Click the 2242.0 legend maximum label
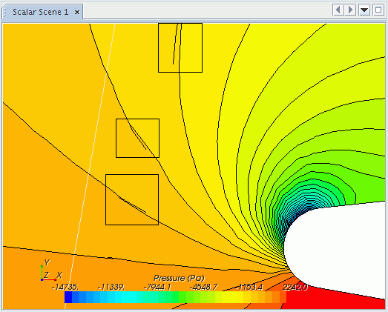Image resolution: width=388 pixels, height=312 pixels. [x=295, y=288]
